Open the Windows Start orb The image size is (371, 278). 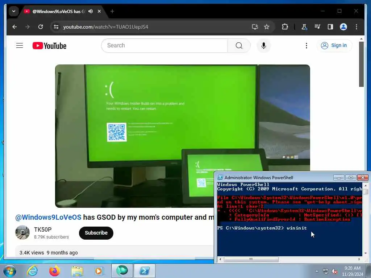[x=10, y=271]
